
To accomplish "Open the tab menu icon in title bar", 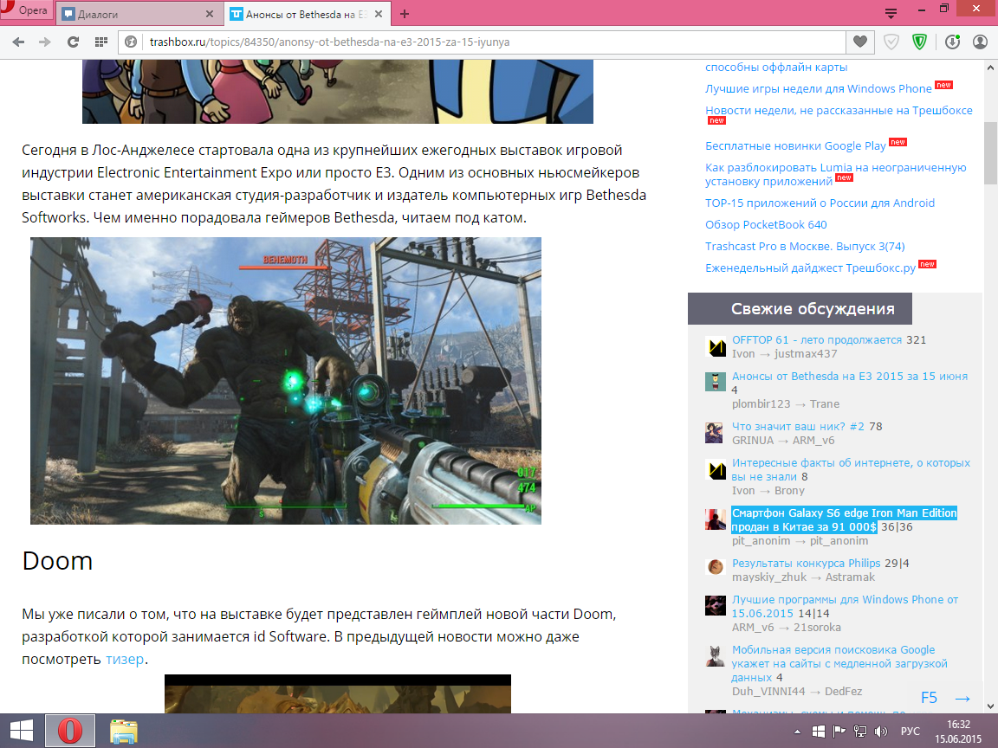I will point(891,13).
